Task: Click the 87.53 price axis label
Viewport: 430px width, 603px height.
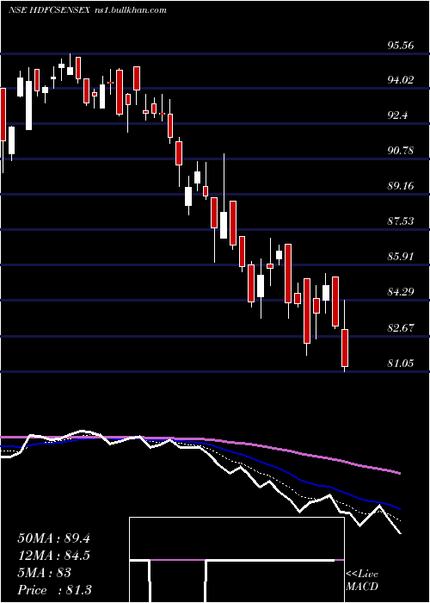Action: pos(401,221)
